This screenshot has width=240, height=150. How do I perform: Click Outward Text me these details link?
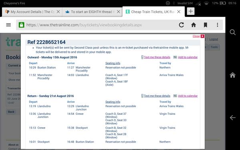click(x=157, y=57)
